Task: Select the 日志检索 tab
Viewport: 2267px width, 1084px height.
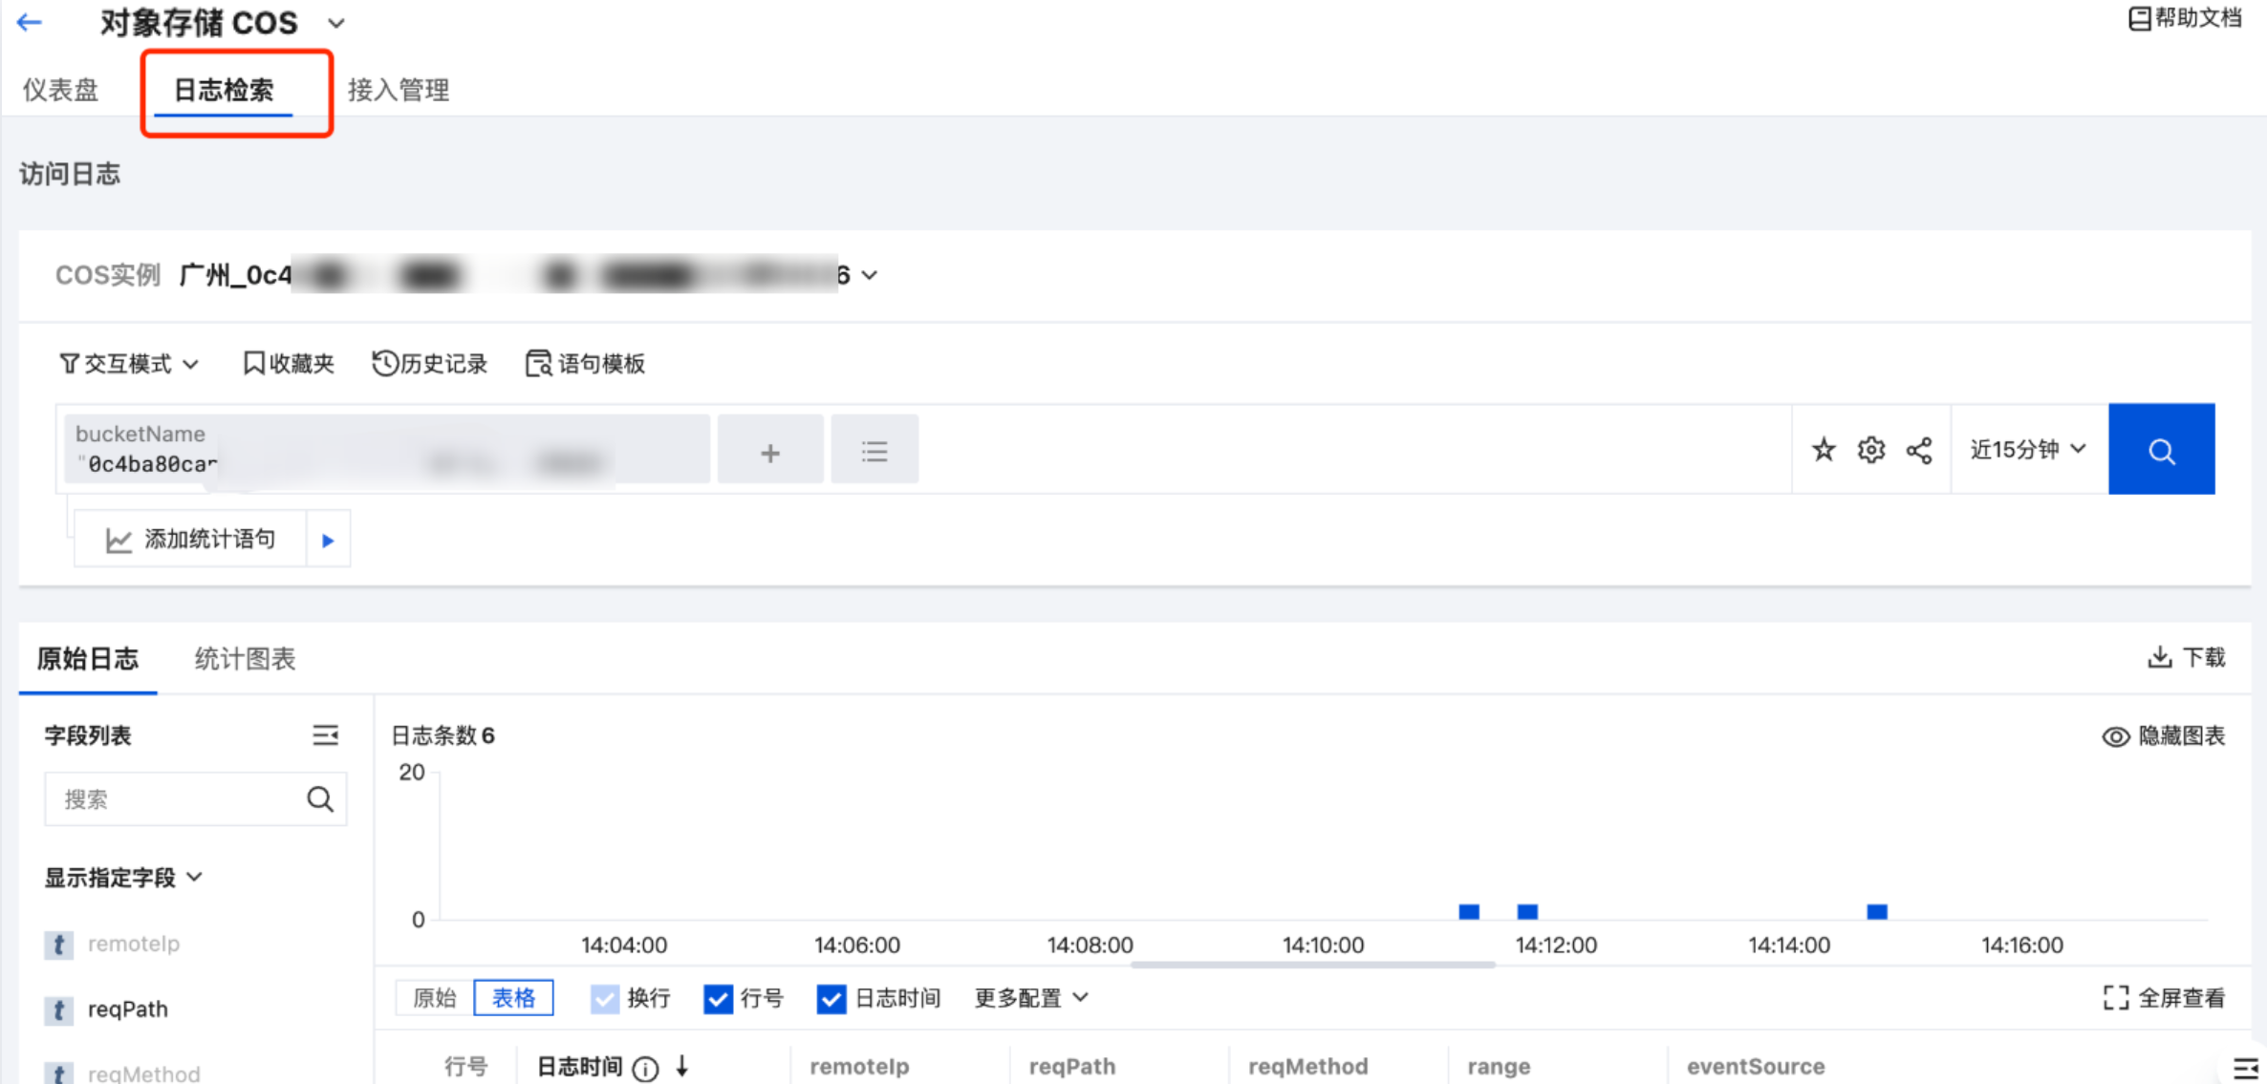Action: click(224, 90)
